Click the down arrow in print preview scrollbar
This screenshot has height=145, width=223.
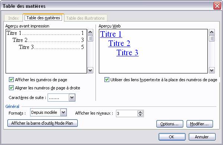(90, 70)
